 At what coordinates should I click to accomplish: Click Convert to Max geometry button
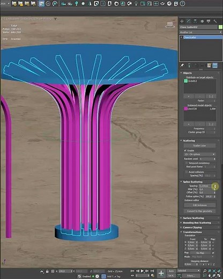pos(199,211)
